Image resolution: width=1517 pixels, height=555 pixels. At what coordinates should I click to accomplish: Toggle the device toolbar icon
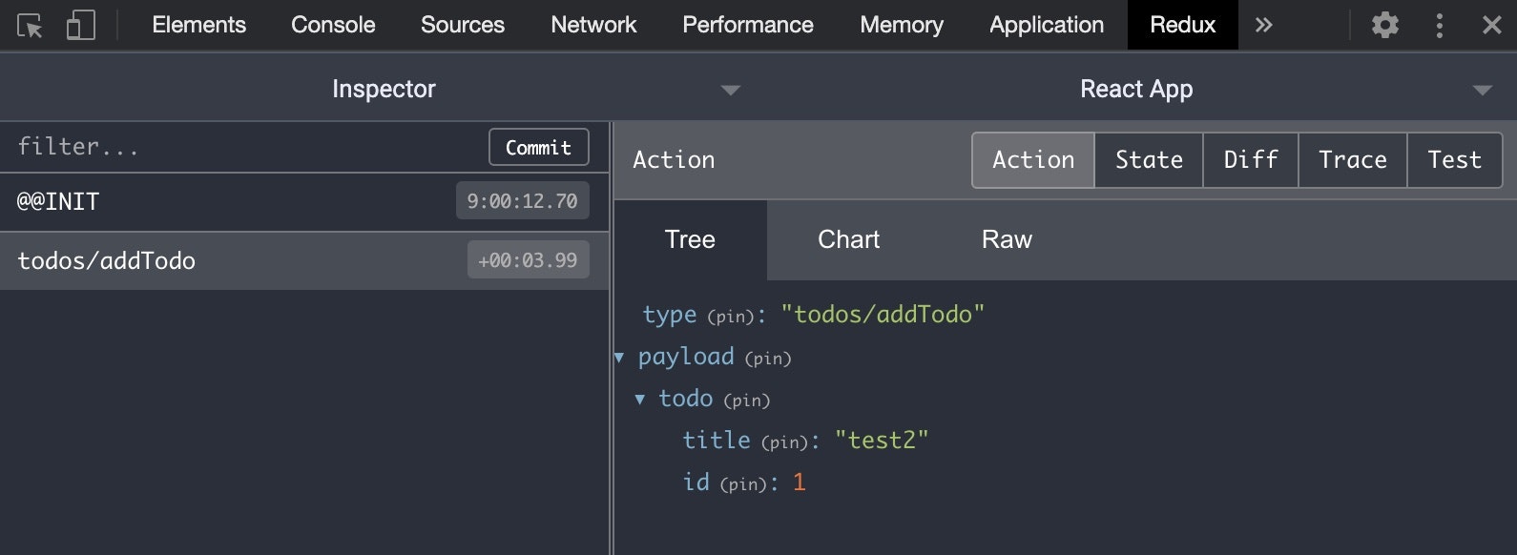coord(81,25)
